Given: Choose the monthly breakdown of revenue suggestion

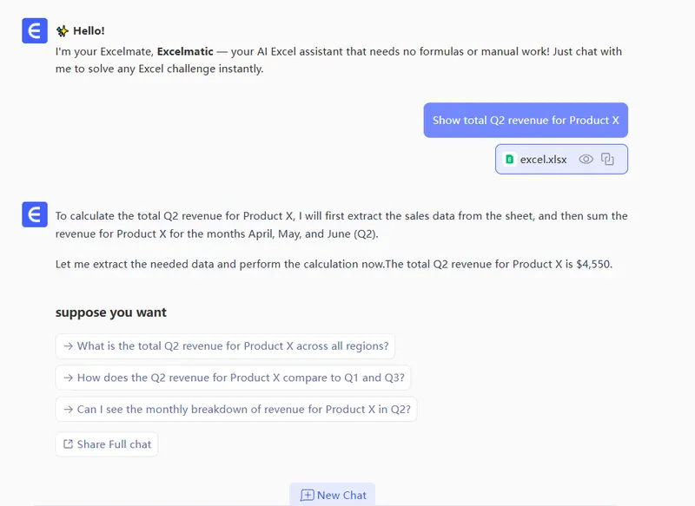Looking at the screenshot, I should [243, 410].
